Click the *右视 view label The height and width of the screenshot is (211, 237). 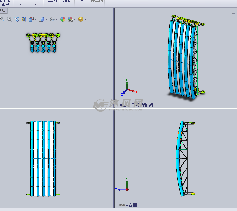click(132, 205)
